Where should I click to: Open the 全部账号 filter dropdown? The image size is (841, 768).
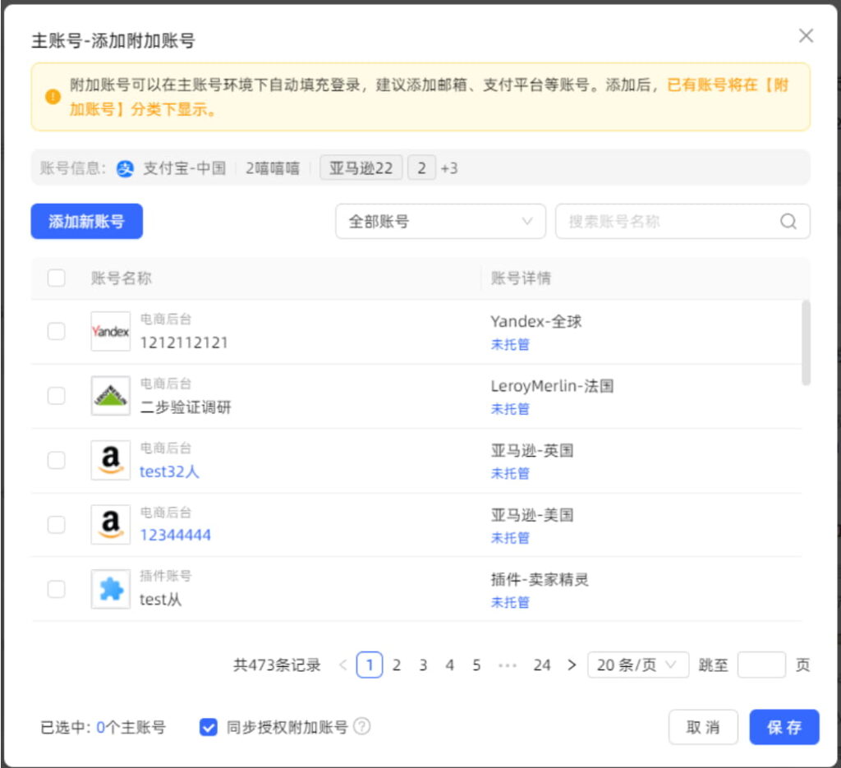[x=440, y=222]
